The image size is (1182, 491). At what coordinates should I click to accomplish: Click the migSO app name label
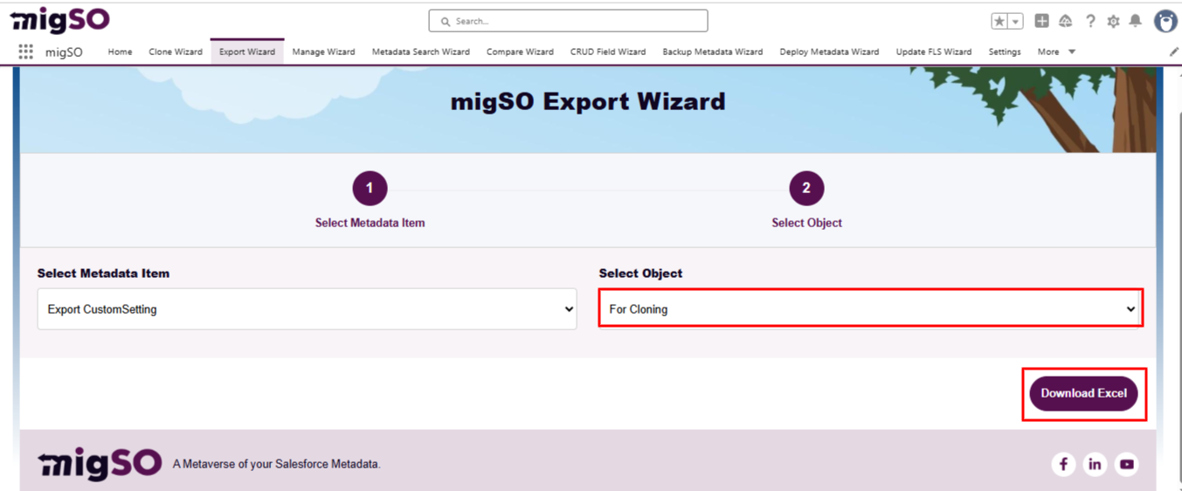coord(64,52)
